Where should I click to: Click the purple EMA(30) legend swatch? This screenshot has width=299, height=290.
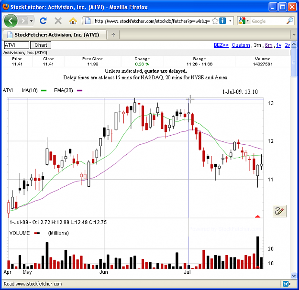79,91
